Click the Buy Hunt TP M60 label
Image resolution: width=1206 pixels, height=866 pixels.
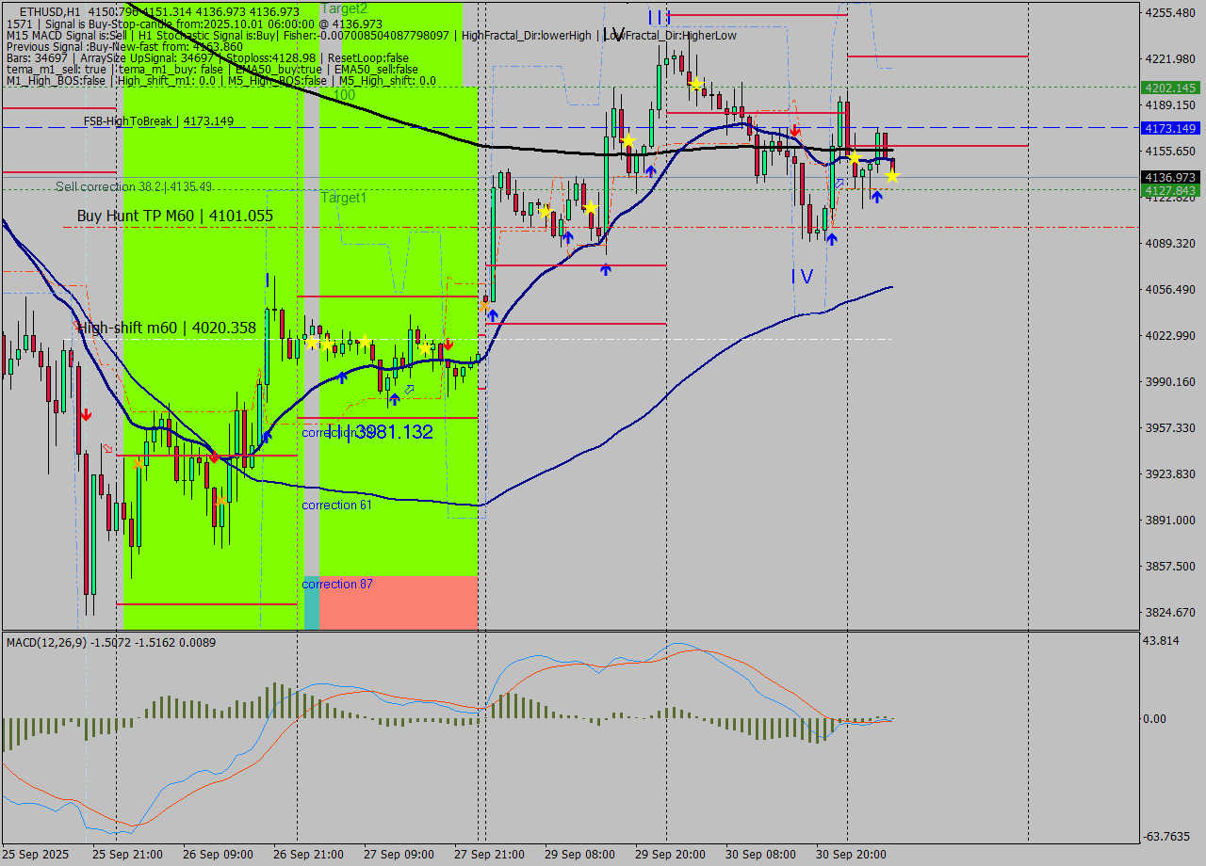click(175, 216)
